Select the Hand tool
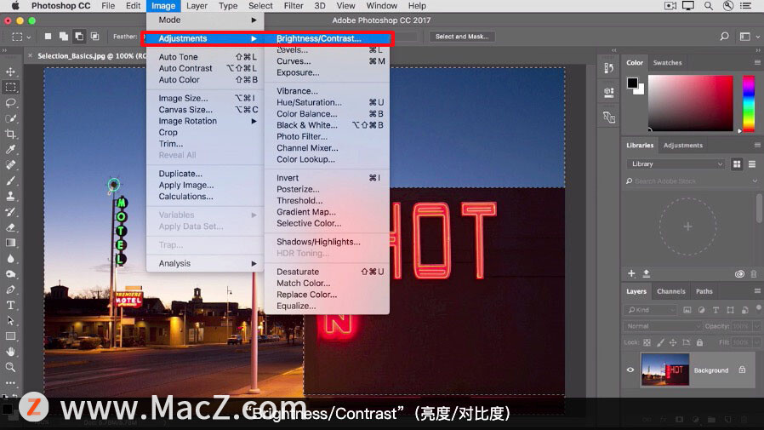Screen dimensions: 764x430 [x=10, y=352]
